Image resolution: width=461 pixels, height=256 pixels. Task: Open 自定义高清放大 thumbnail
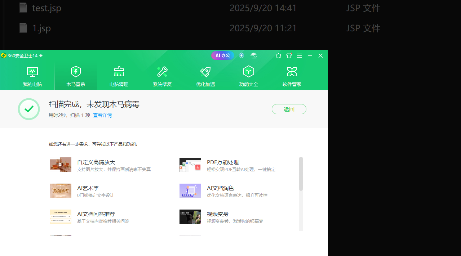tap(61, 165)
